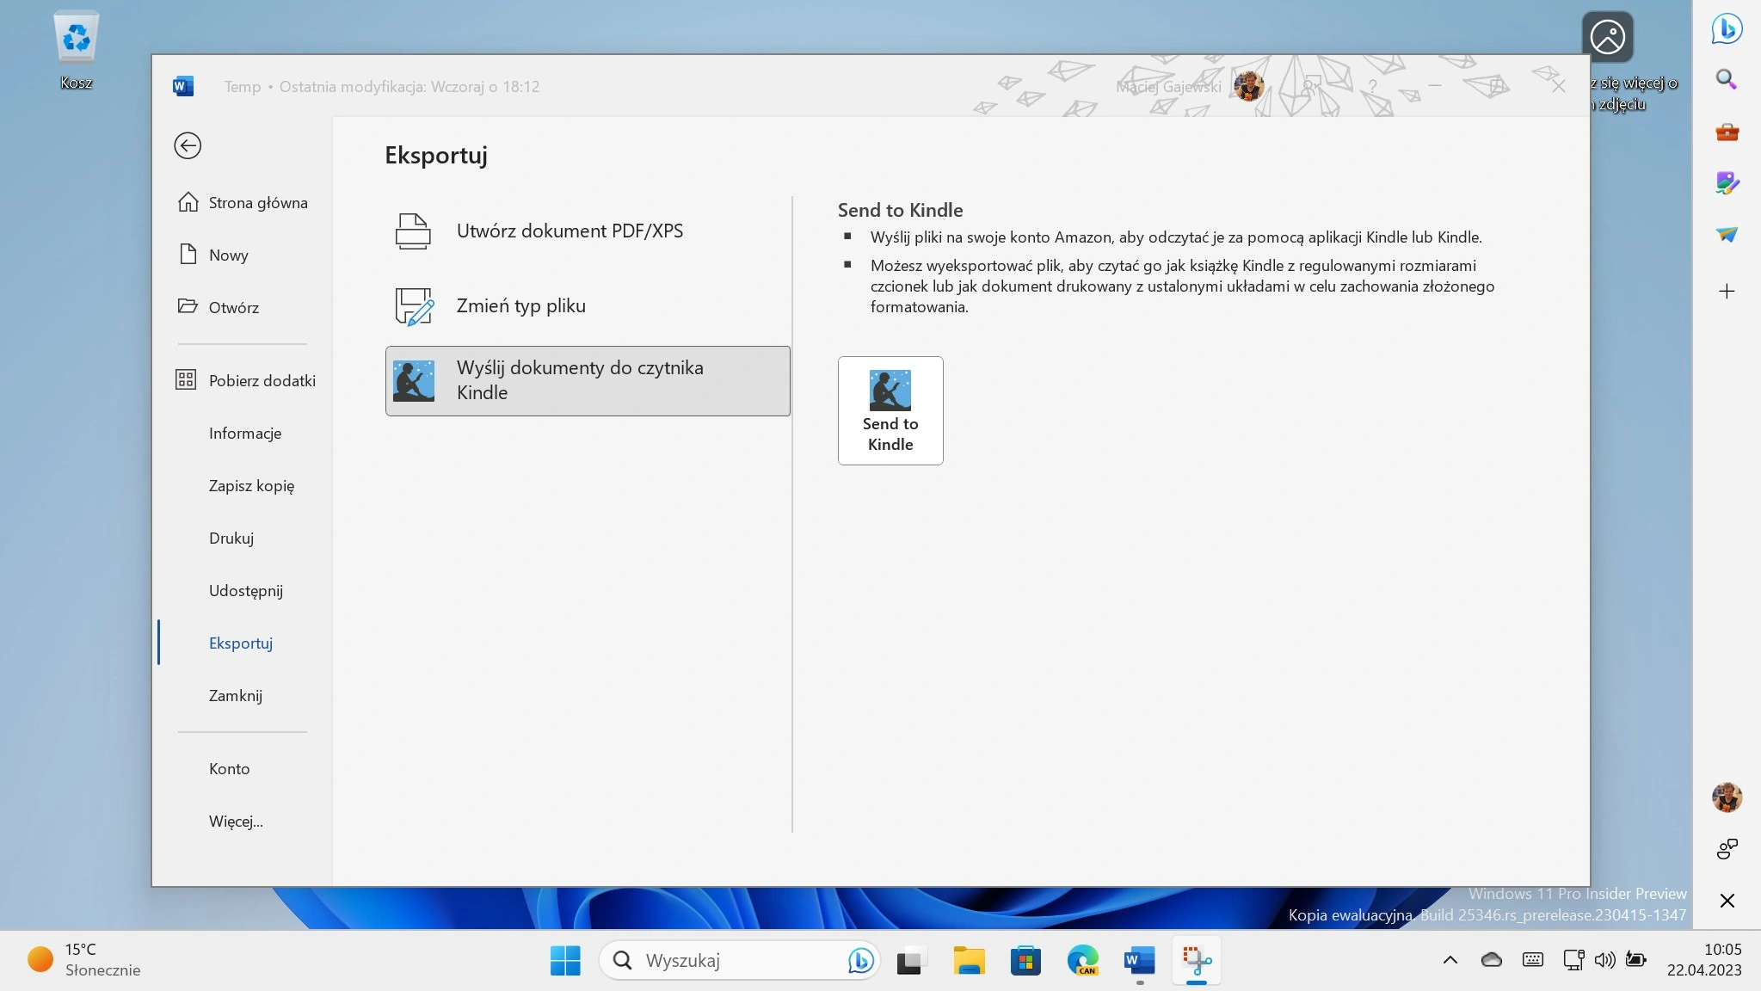Close the Edge sidebar with X
The image size is (1761, 991).
pyautogui.click(x=1727, y=901)
